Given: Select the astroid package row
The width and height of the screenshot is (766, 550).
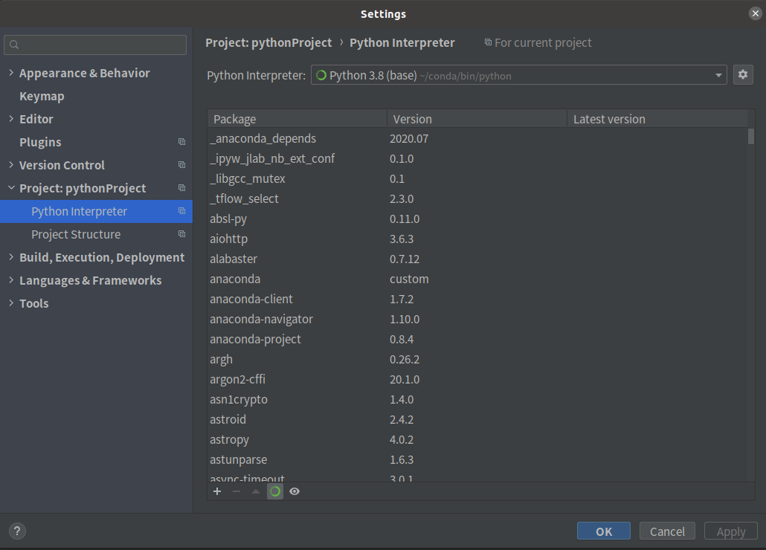Looking at the screenshot, I should tap(477, 419).
